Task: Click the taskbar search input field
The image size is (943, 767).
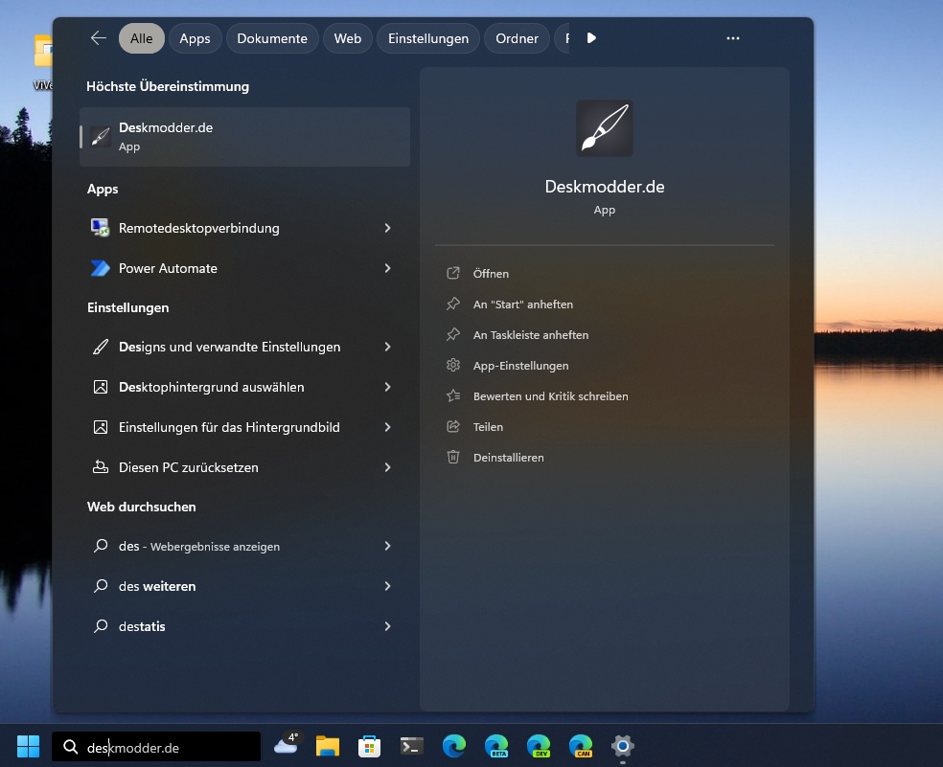Action: 156,747
